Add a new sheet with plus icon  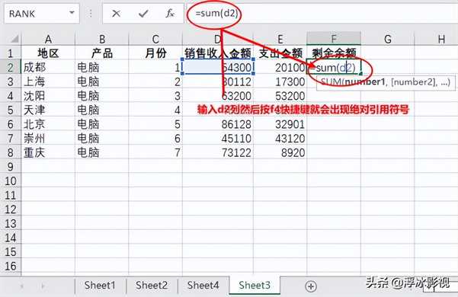(311, 286)
